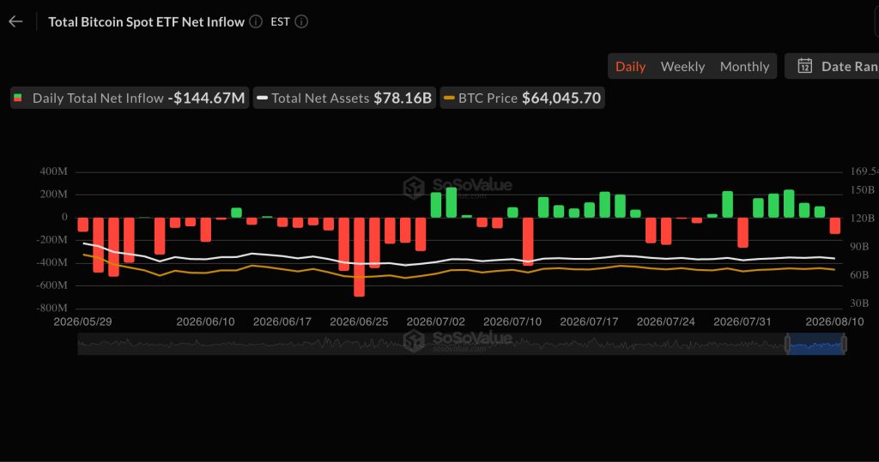Switch to the Daily tab
Viewport: 879px width, 462px height.
631,66
